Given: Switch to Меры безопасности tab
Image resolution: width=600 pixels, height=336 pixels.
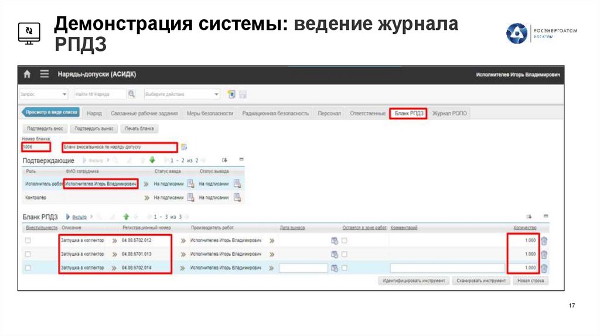Looking at the screenshot, I should [x=210, y=113].
